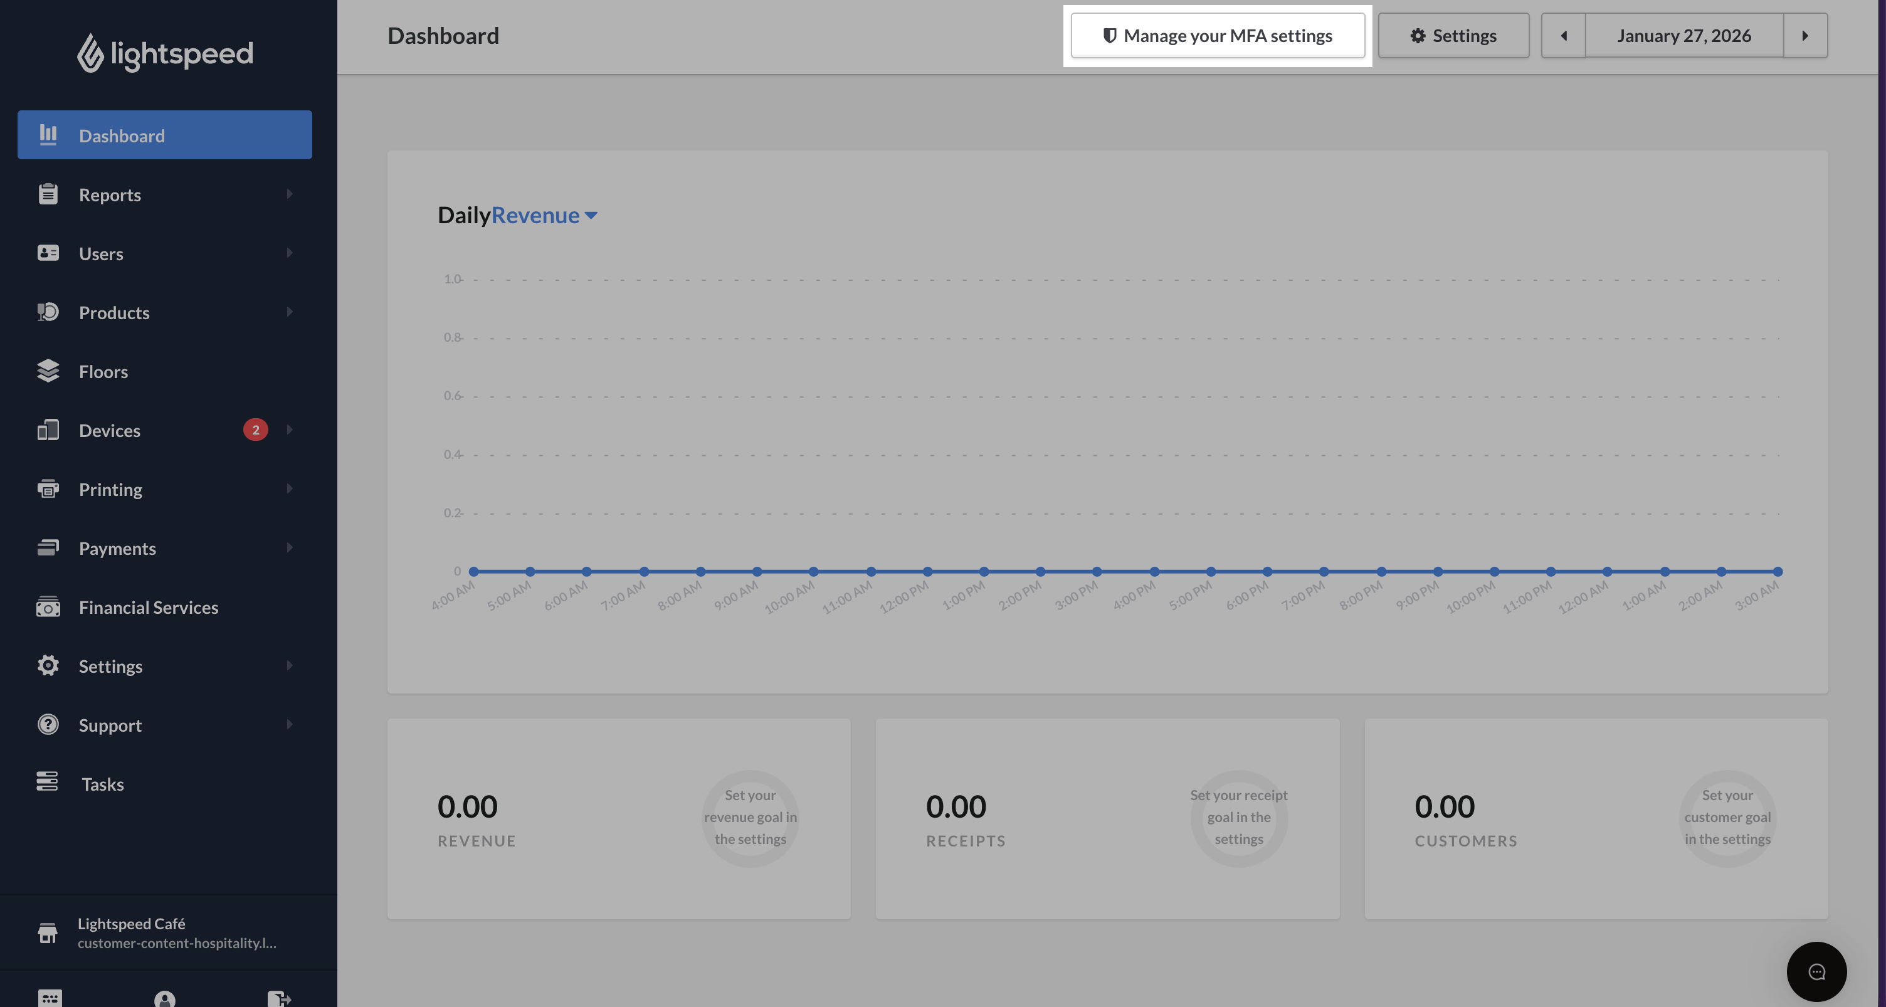Image resolution: width=1886 pixels, height=1007 pixels.
Task: Go to previous day arrow
Action: (x=1563, y=35)
